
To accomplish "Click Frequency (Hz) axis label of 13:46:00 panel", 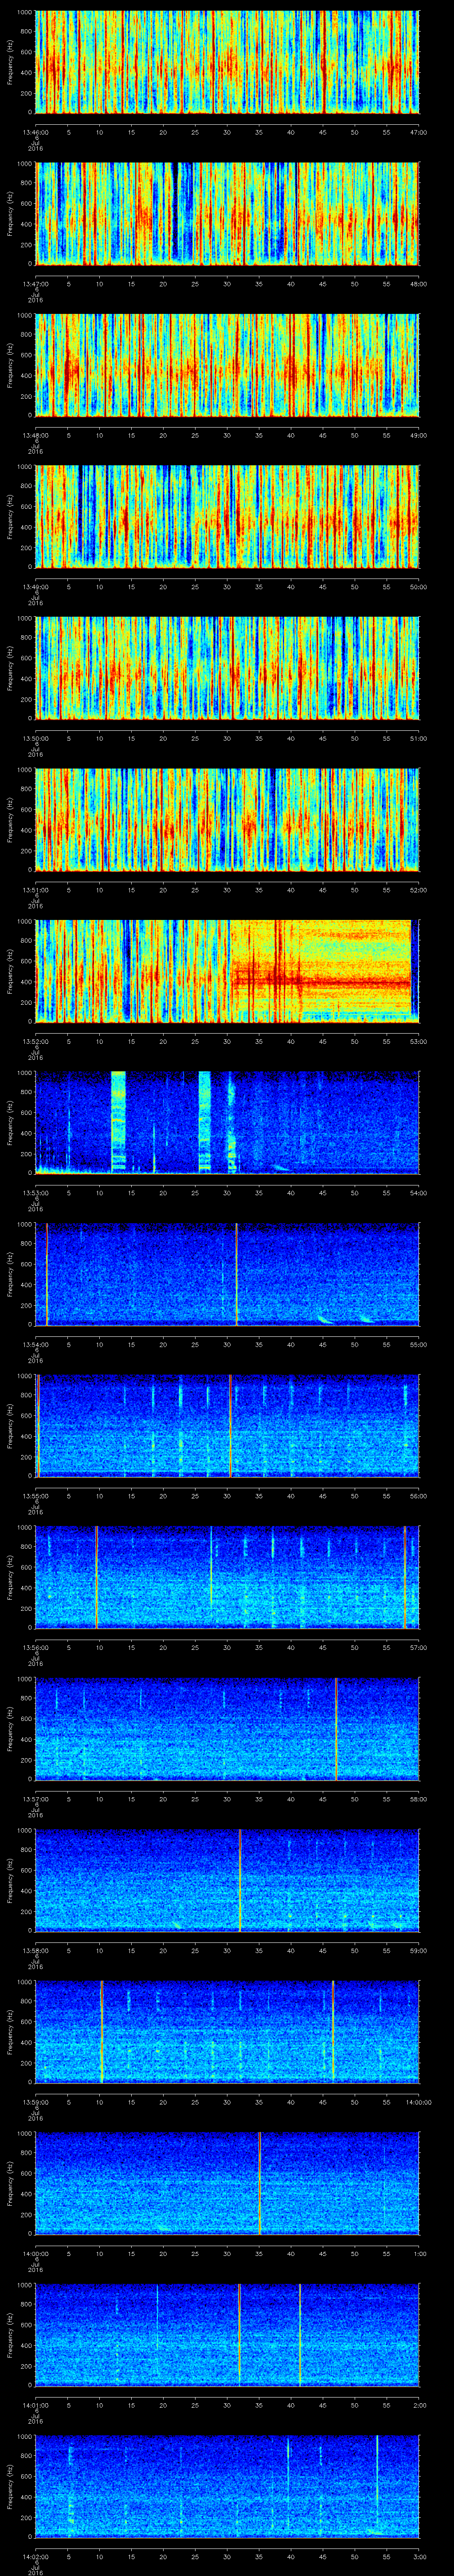I will pyautogui.click(x=10, y=62).
